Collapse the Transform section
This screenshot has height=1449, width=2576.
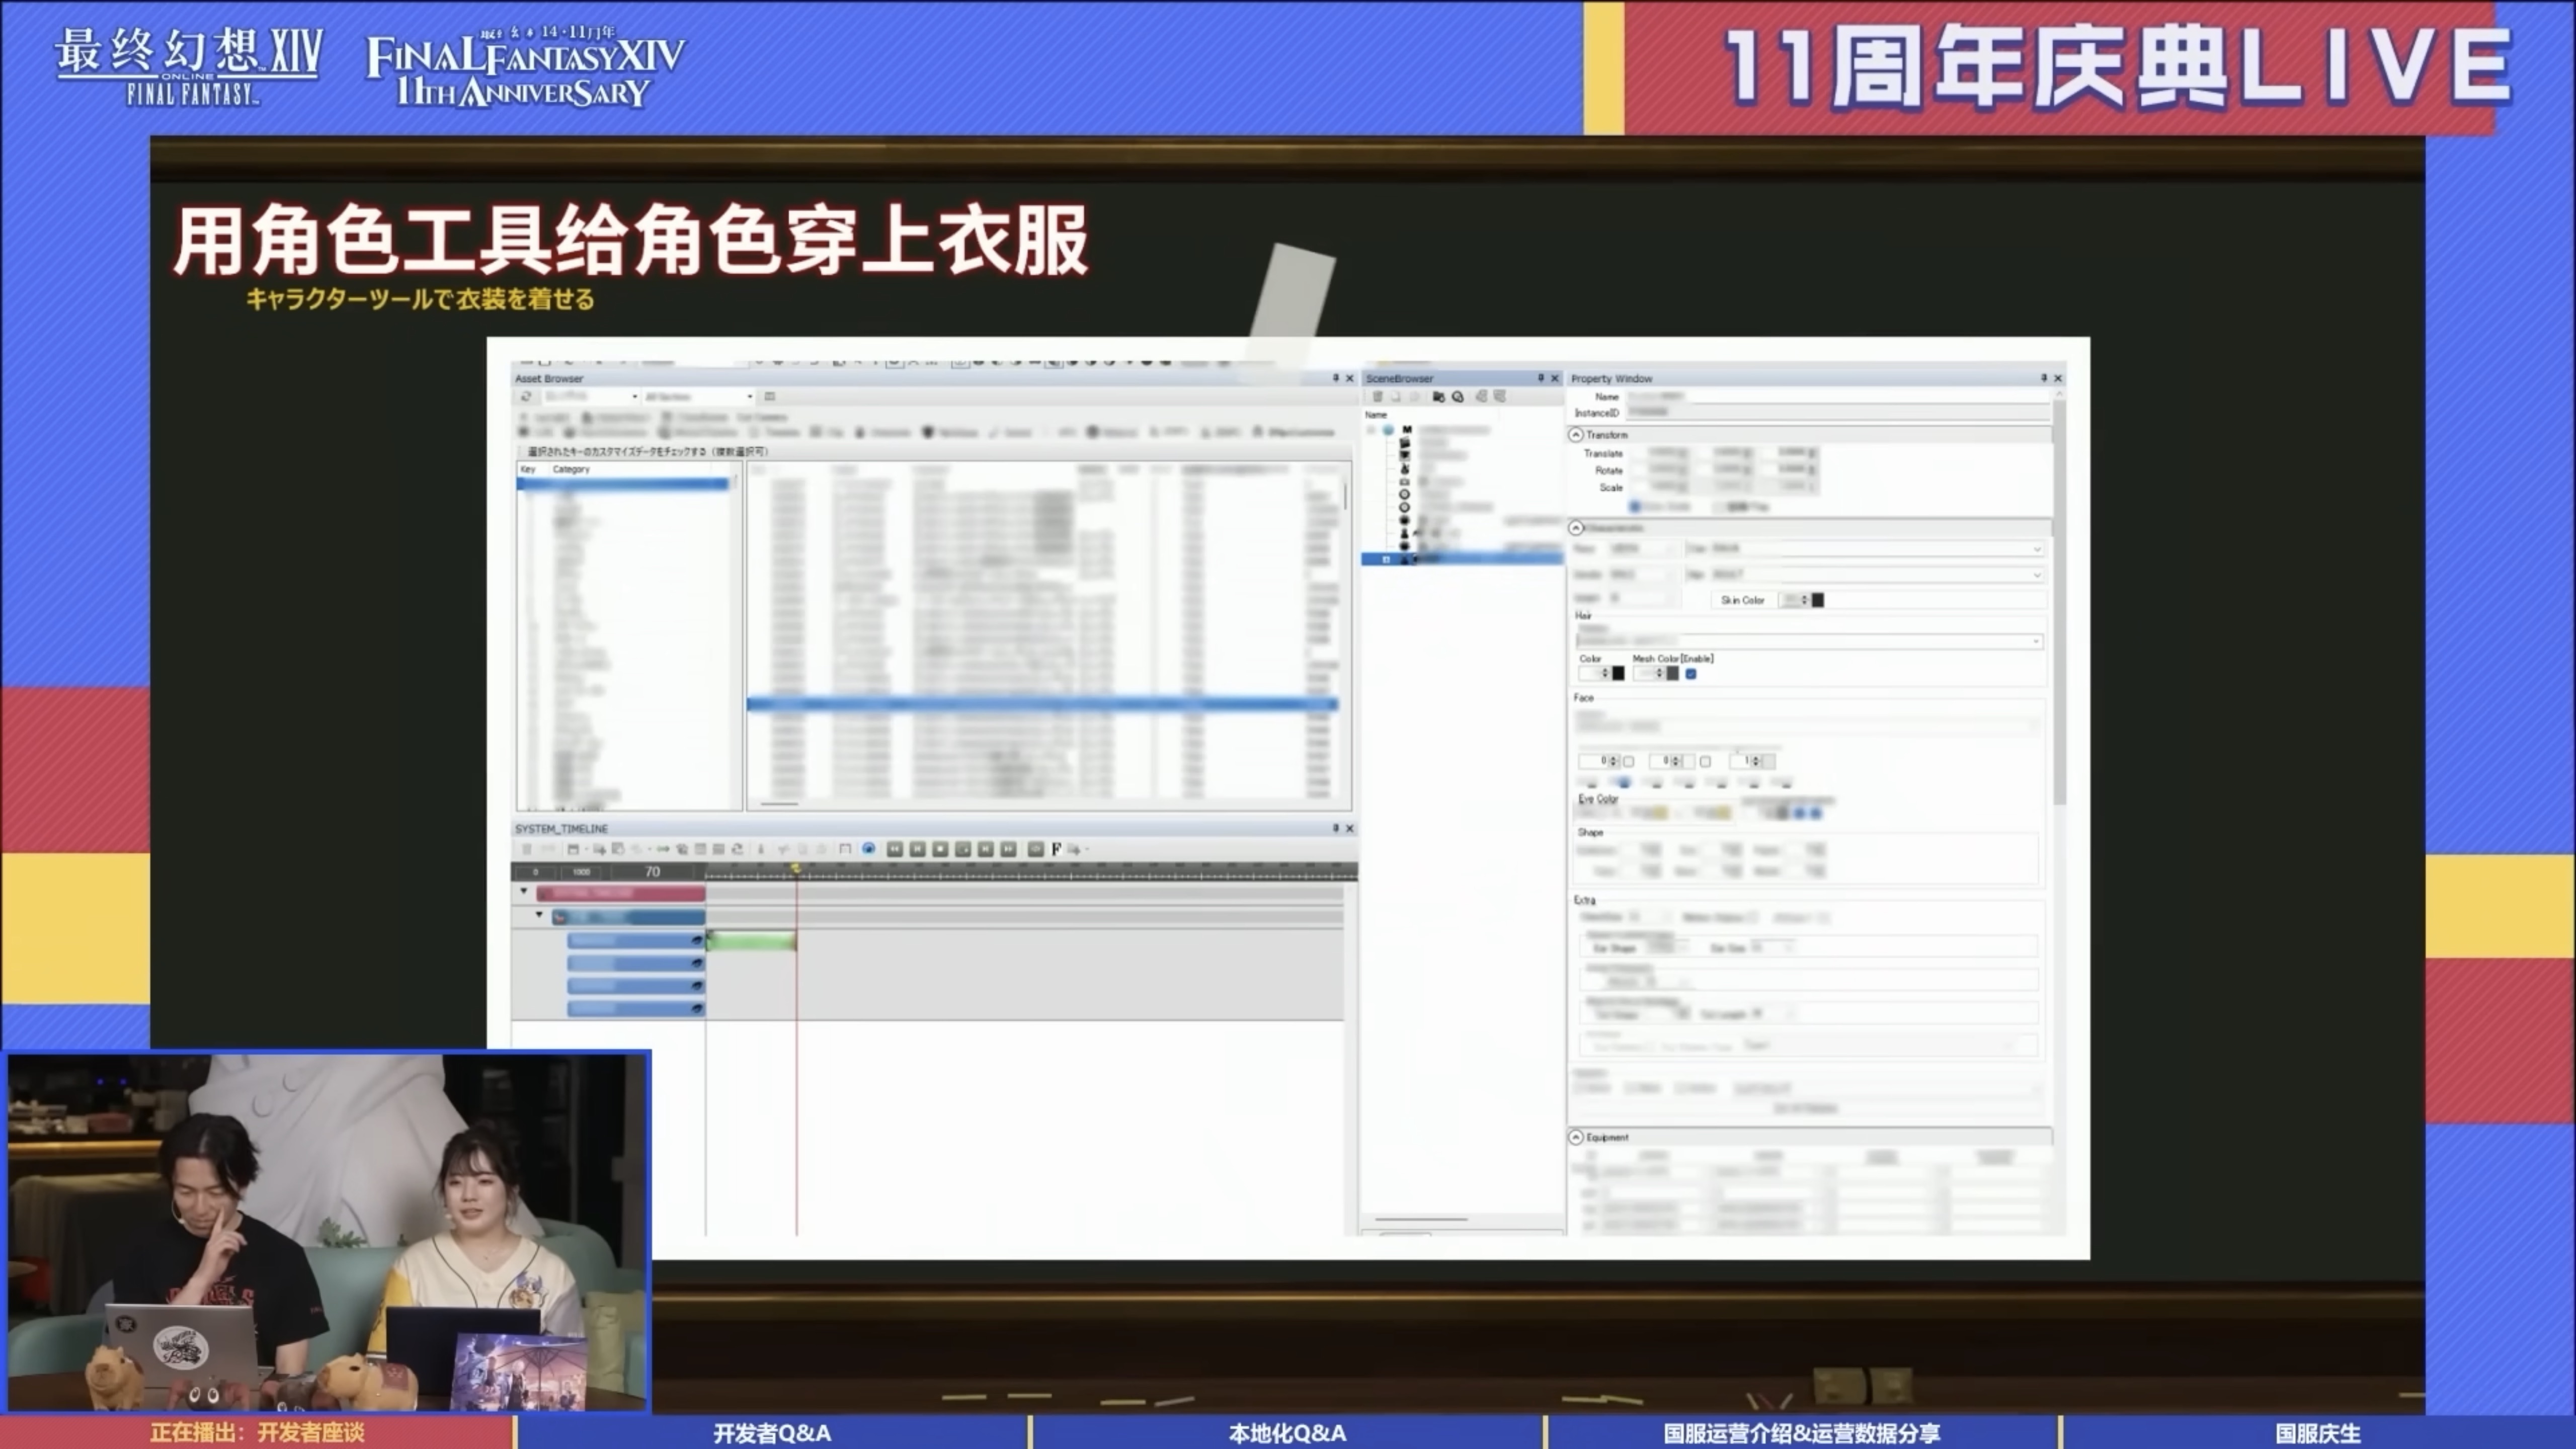pyautogui.click(x=1576, y=435)
